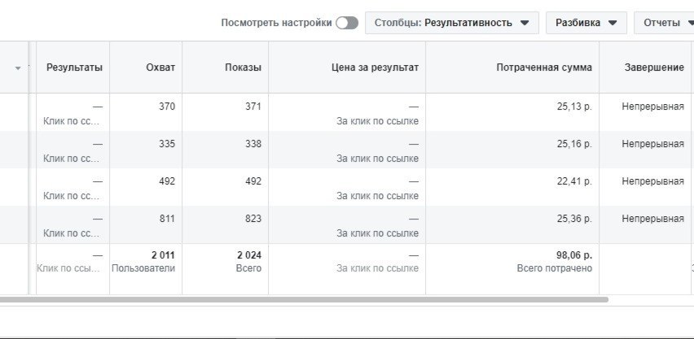The image size is (694, 339).
Task: Select the spent amount 25,16 р.
Action: click(574, 144)
